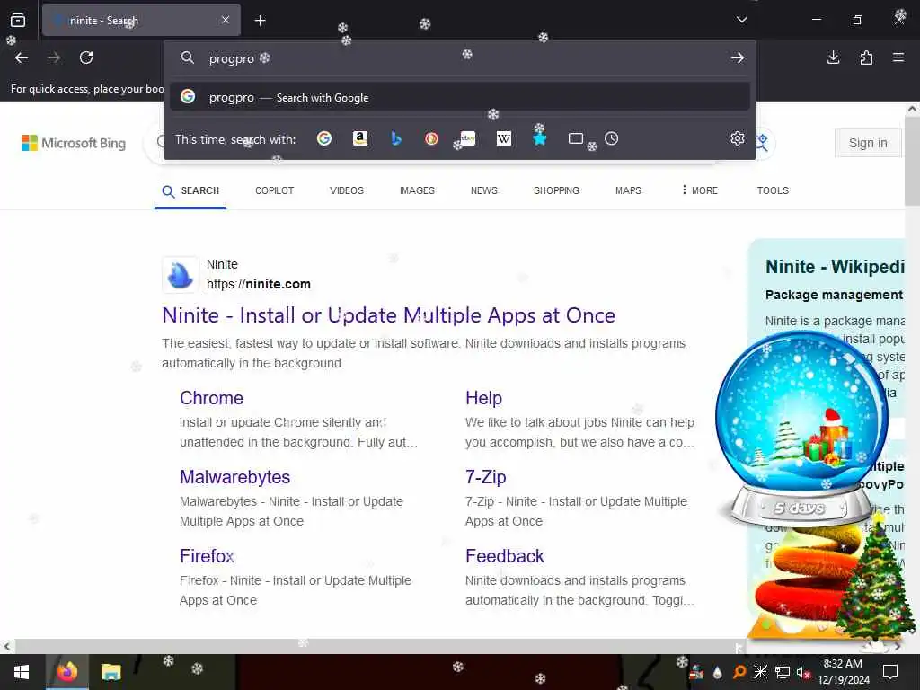The width and height of the screenshot is (920, 690).
Task: Open the Chrome sublink
Action: pyautogui.click(x=211, y=398)
